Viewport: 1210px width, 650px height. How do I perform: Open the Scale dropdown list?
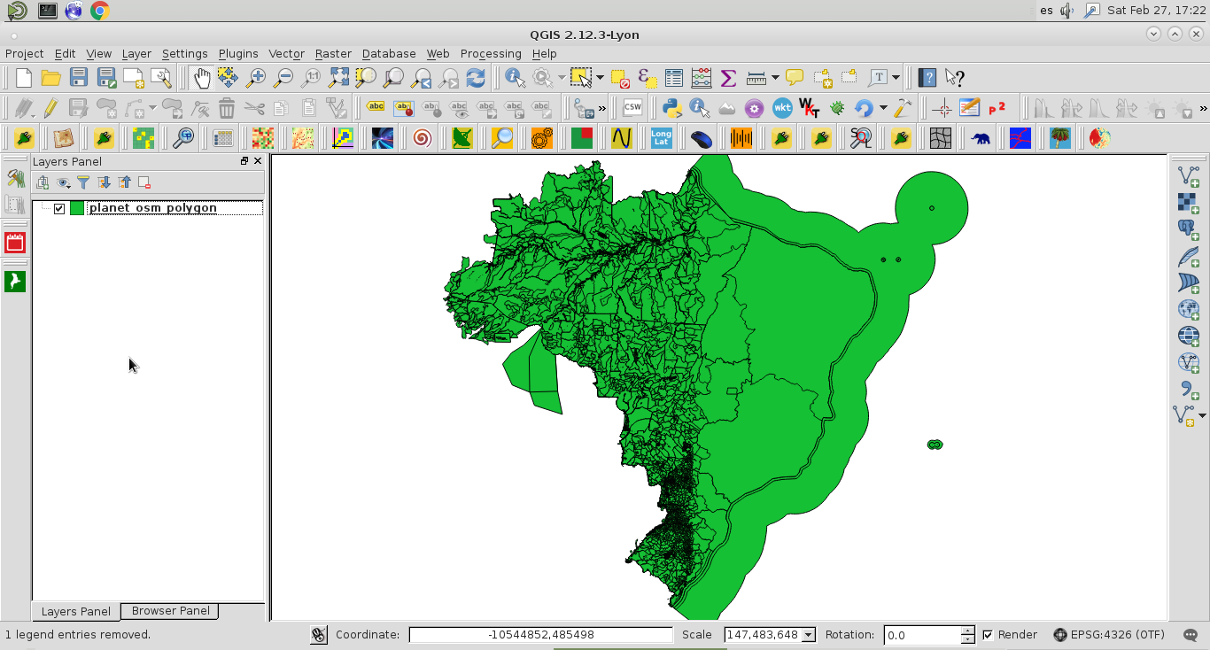tap(808, 635)
